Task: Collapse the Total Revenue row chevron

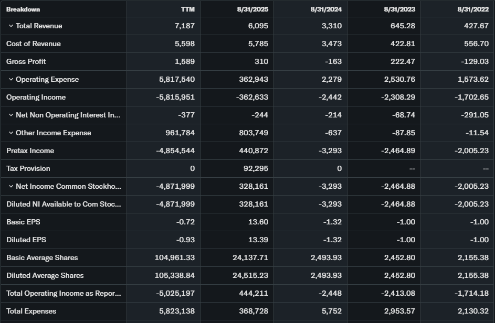Action: coord(10,26)
